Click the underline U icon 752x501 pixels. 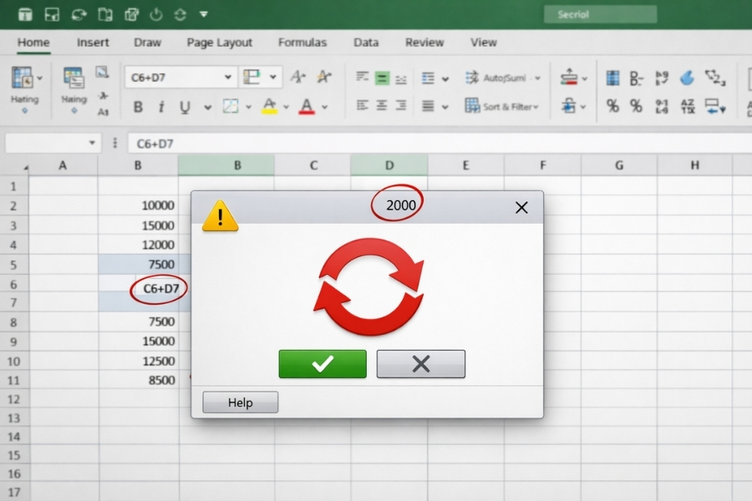(184, 107)
